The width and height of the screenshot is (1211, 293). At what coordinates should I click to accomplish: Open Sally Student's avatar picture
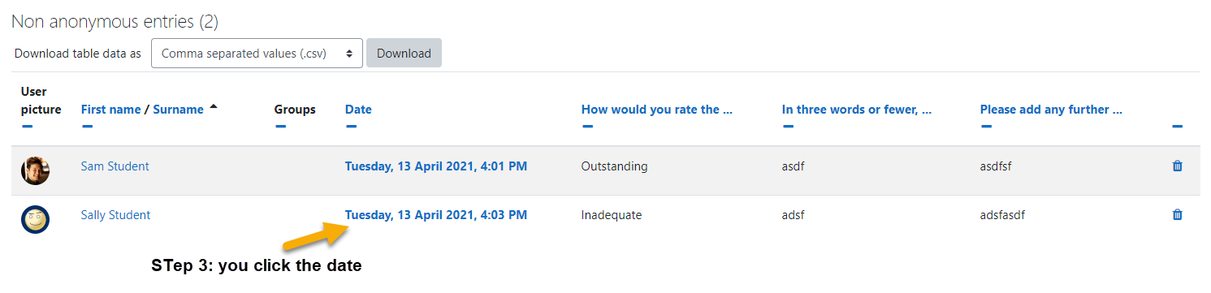35,219
